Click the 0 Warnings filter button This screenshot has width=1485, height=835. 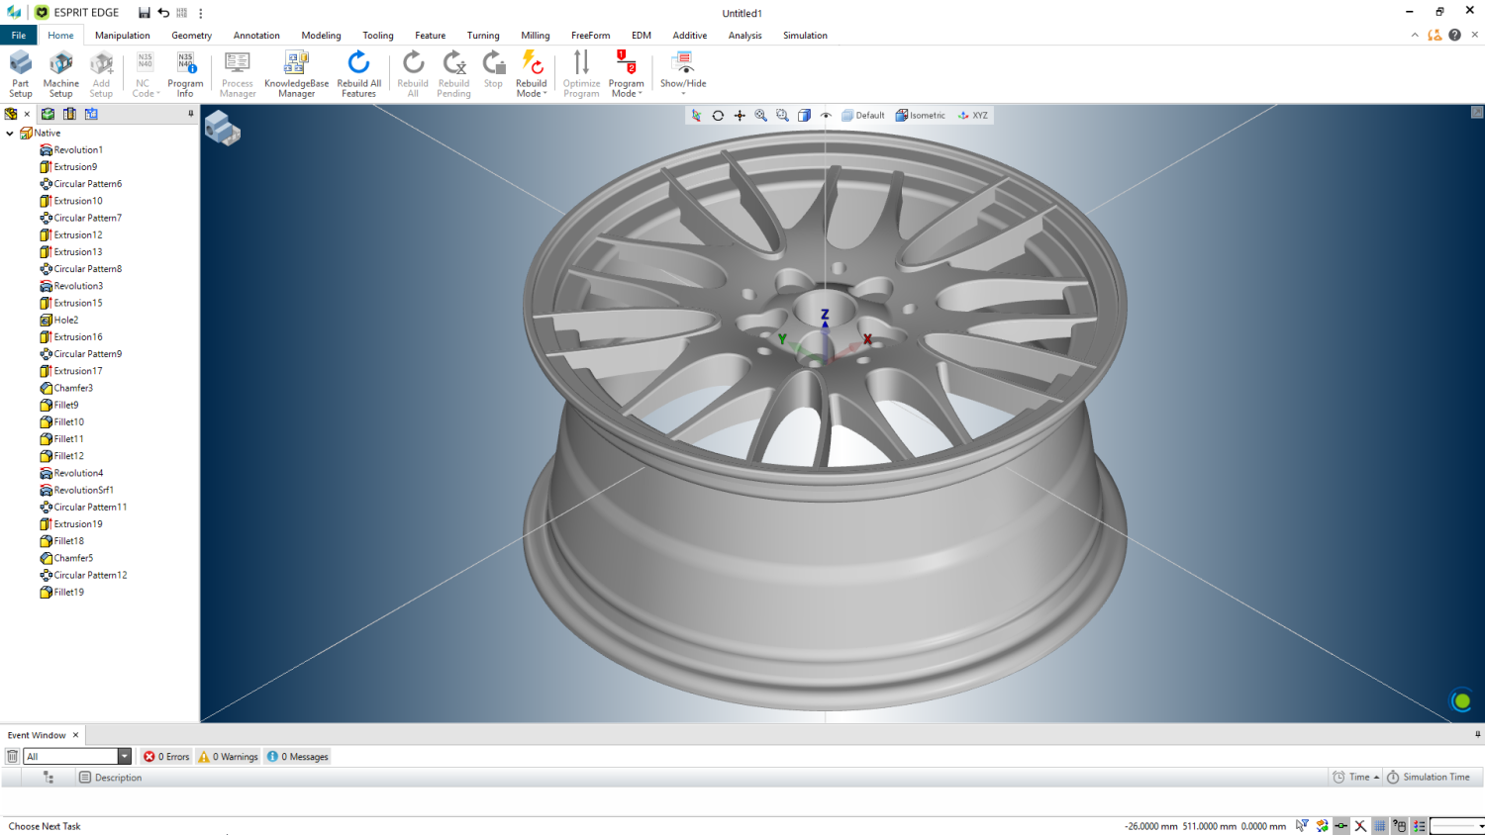pos(229,757)
